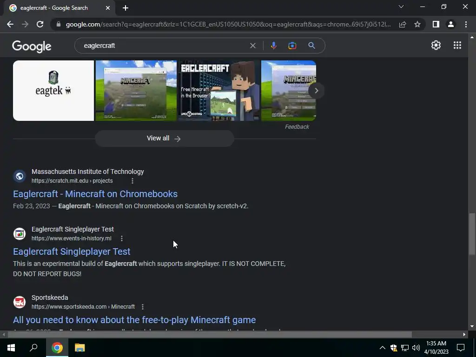Click Feedback link under images
Image resolution: width=476 pixels, height=357 pixels.
(297, 127)
